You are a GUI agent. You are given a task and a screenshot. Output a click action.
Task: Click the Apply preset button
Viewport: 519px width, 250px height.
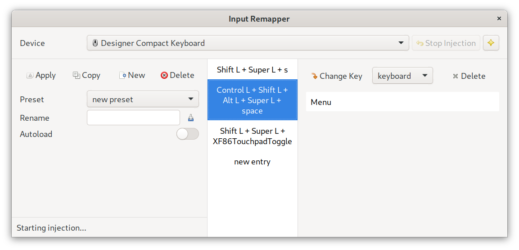[x=41, y=76]
